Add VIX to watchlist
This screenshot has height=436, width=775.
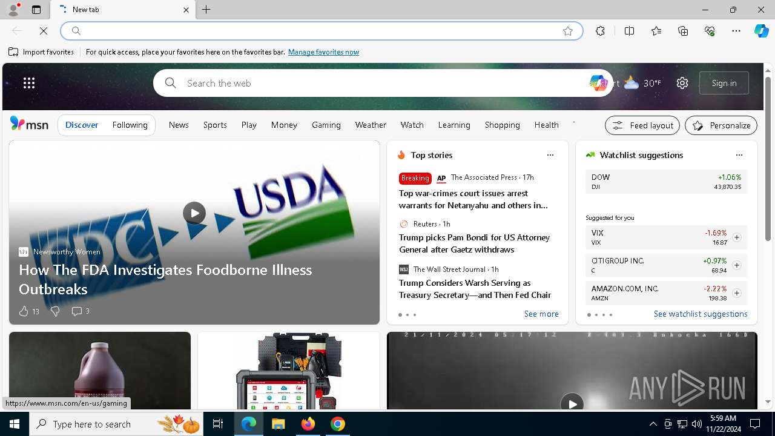[737, 237]
